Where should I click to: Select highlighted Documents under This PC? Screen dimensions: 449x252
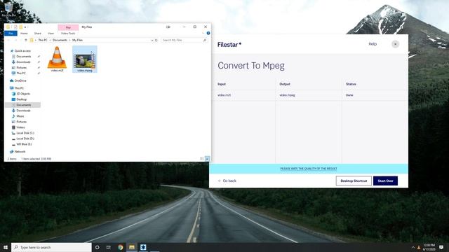(23, 105)
